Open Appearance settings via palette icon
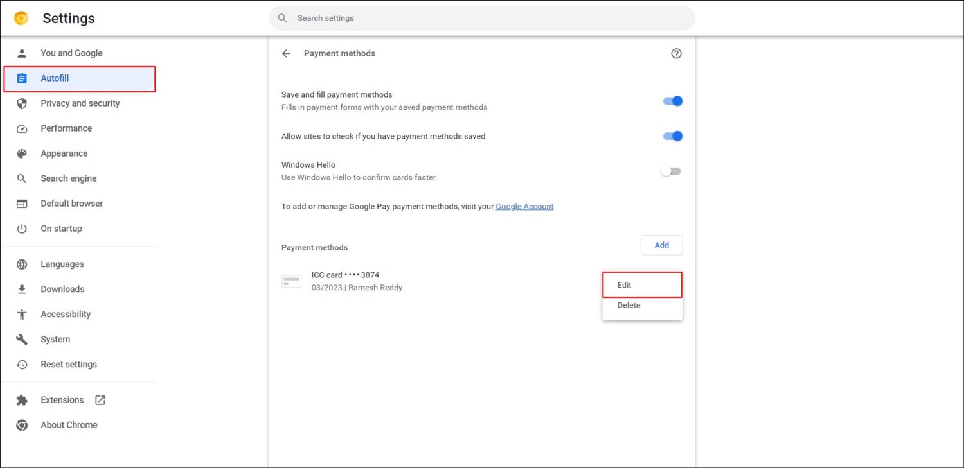 (x=22, y=153)
